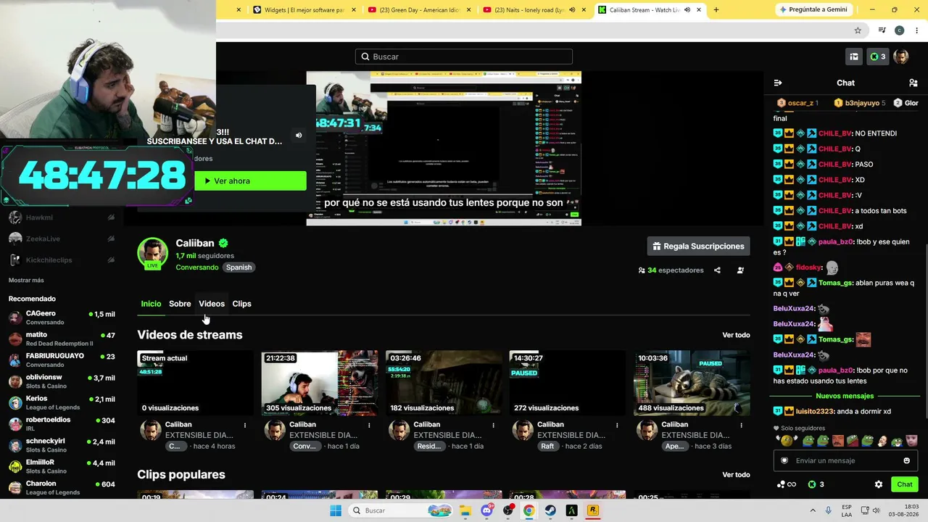Open a new browser tab

click(716, 10)
